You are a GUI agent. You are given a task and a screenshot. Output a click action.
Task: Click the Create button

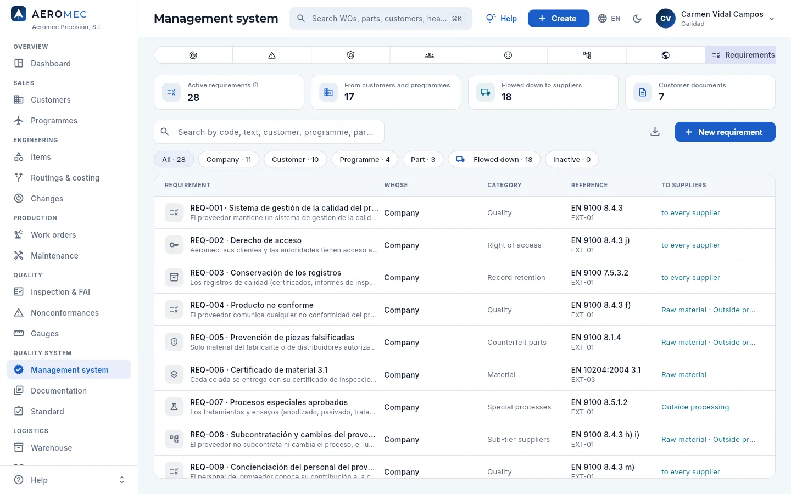coord(558,19)
